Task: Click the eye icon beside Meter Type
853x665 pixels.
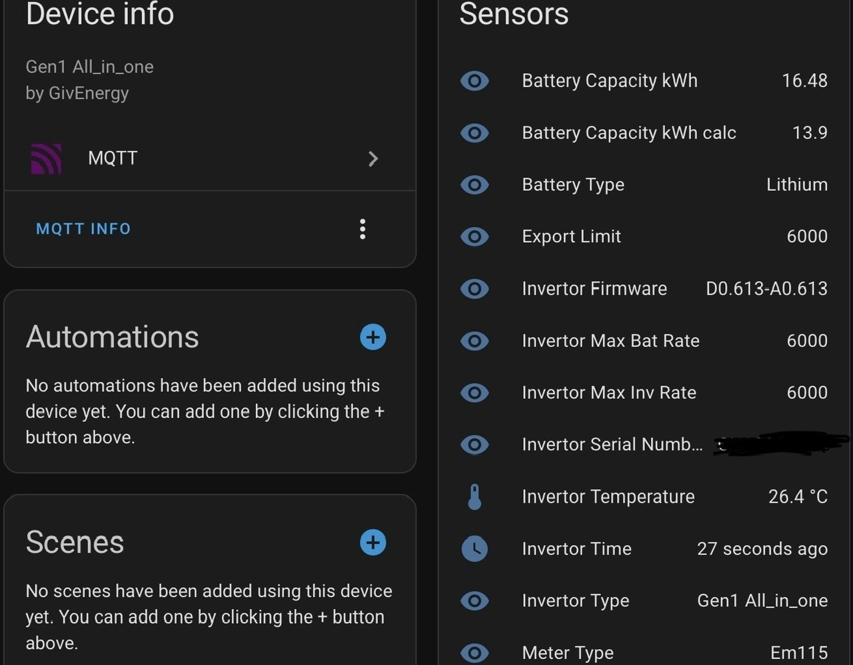Action: [x=474, y=653]
